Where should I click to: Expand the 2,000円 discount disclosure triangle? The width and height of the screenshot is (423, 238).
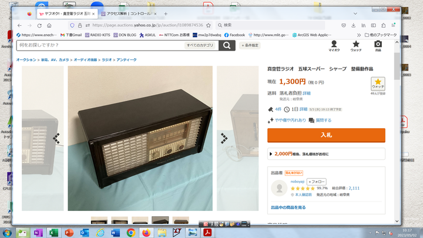tap(271, 154)
